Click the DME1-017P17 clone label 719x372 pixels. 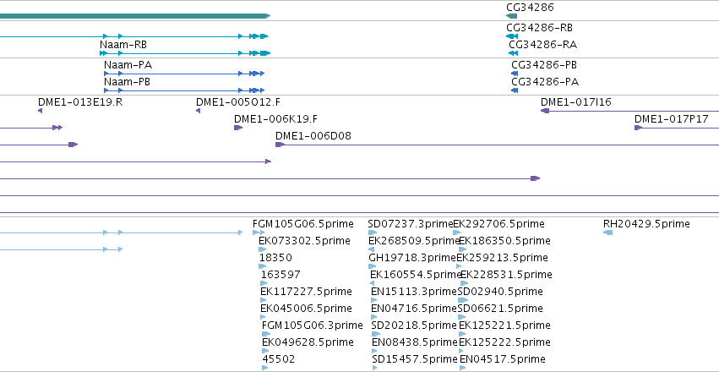(672, 119)
